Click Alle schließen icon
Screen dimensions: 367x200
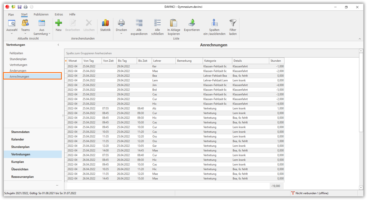pyautogui.click(x=157, y=23)
